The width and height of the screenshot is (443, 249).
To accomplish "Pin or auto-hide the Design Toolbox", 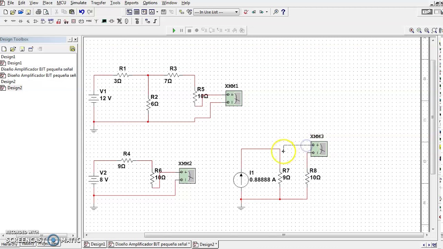I will pyautogui.click(x=70, y=39).
